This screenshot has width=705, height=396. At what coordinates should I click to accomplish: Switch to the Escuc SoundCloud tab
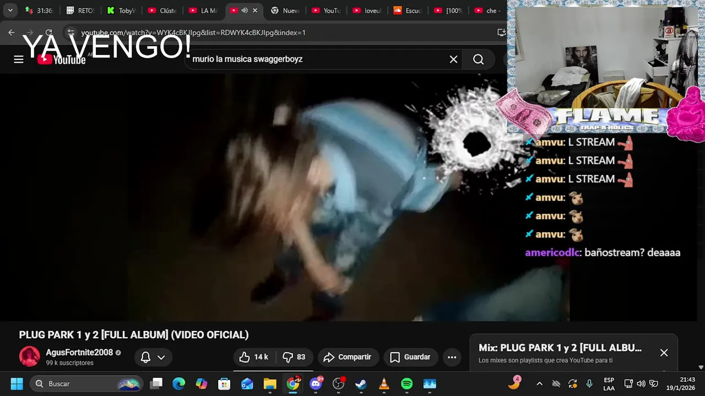click(406, 10)
